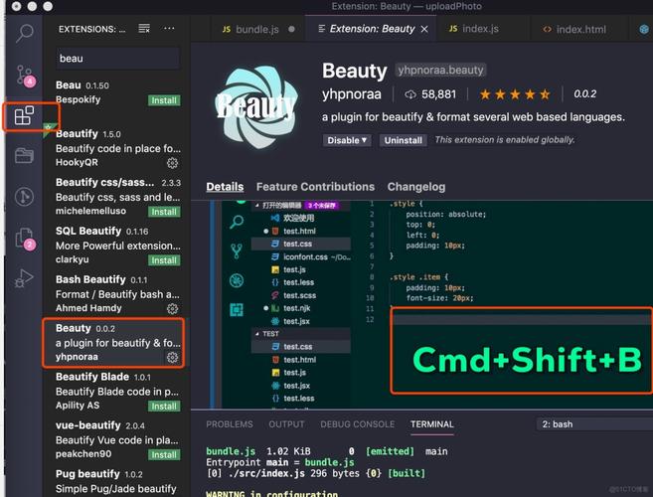The height and width of the screenshot is (497, 653).
Task: Click the star rating of Beauty
Action: [515, 94]
